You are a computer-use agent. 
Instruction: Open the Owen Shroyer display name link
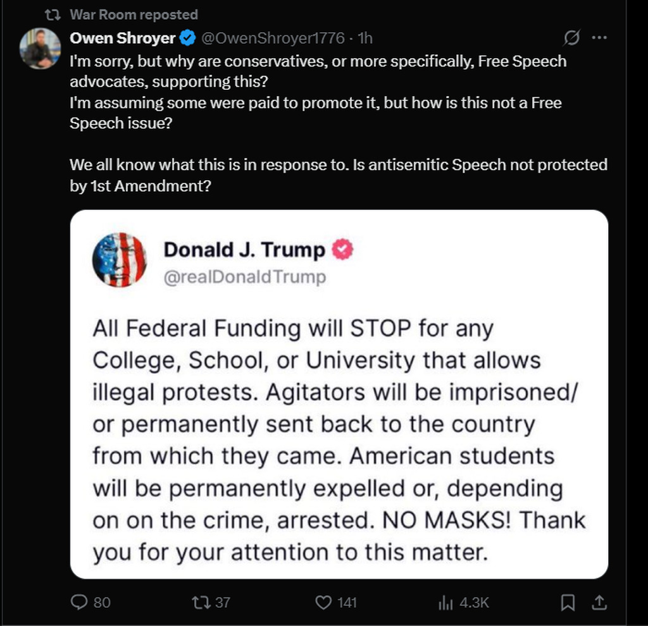122,38
